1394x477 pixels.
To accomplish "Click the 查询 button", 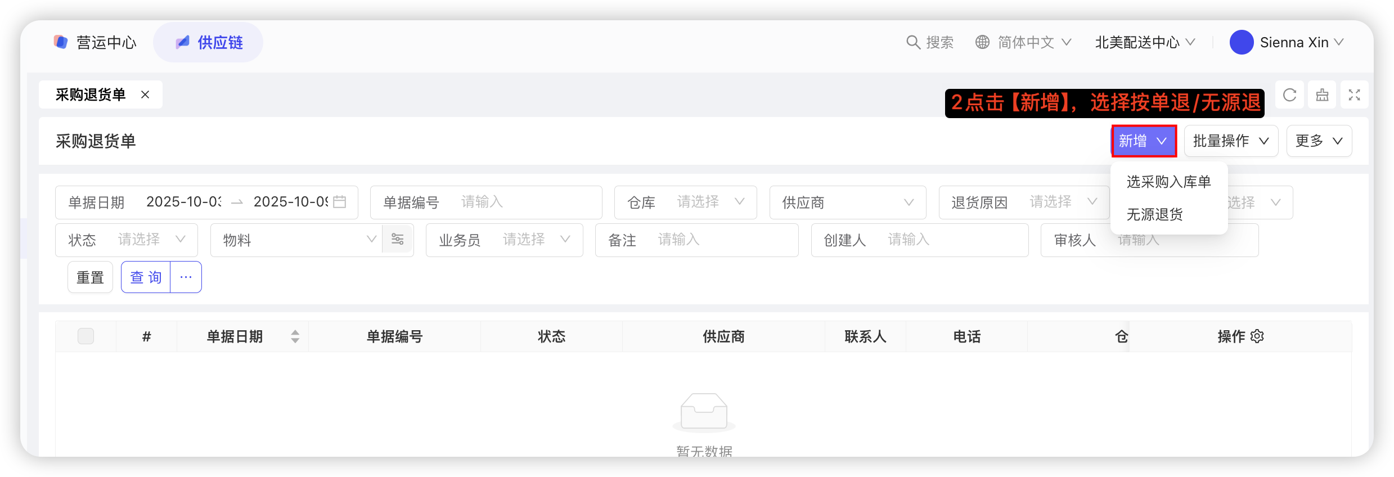I will (146, 277).
